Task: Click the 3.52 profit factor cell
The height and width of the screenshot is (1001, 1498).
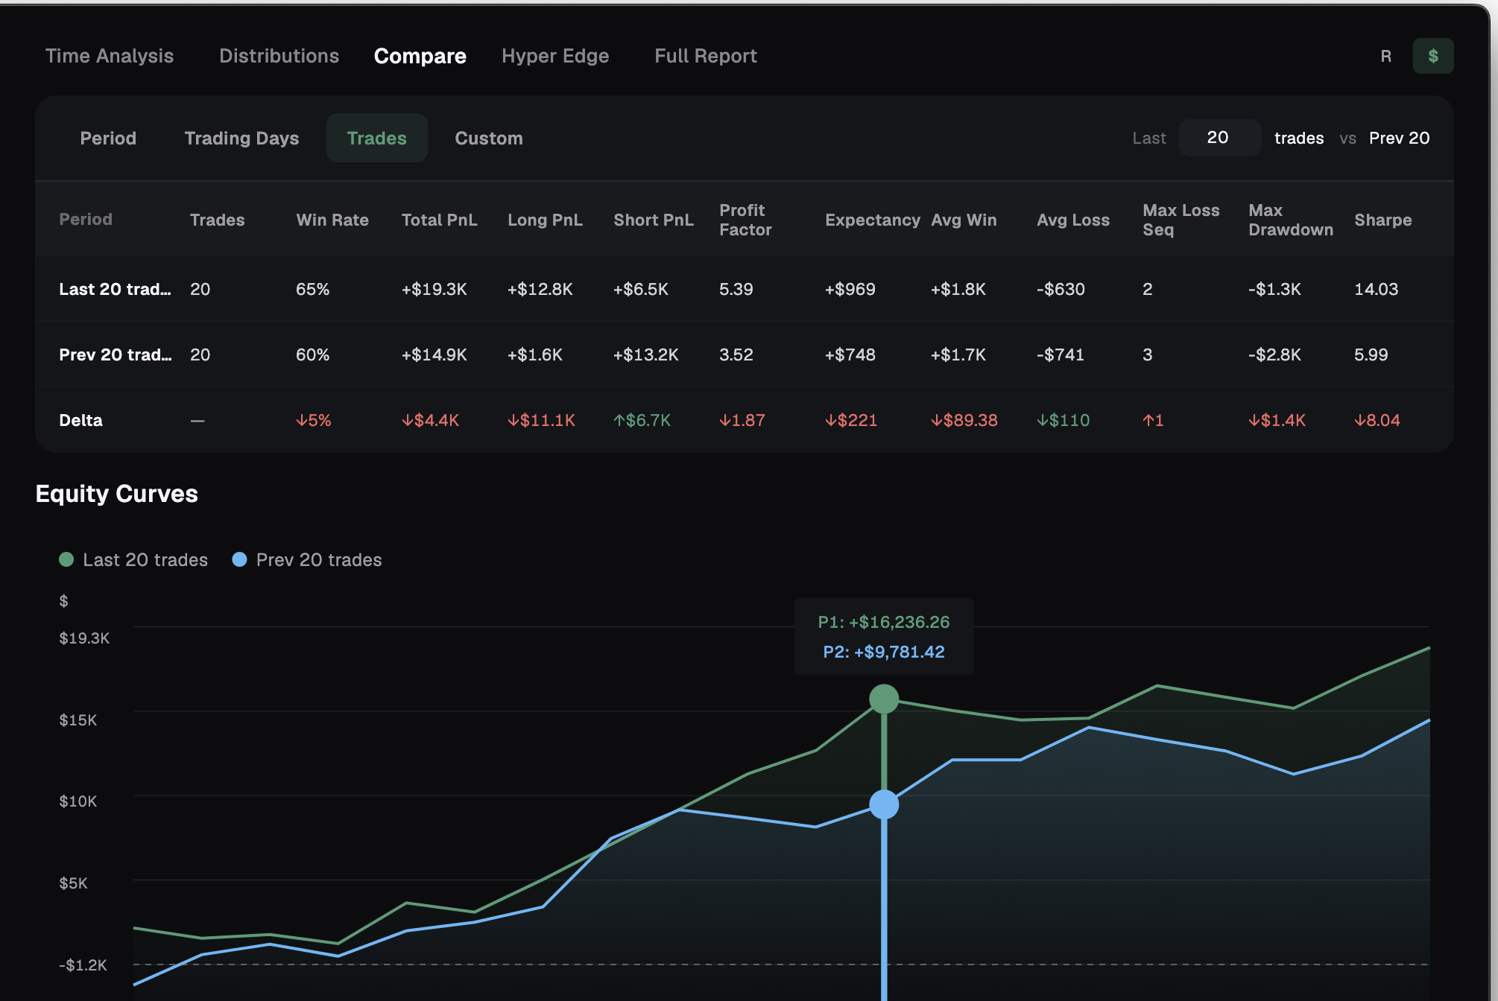Action: 736,355
